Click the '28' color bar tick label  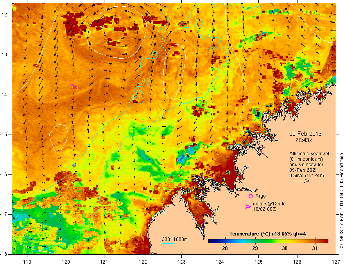pyautogui.click(x=225, y=248)
